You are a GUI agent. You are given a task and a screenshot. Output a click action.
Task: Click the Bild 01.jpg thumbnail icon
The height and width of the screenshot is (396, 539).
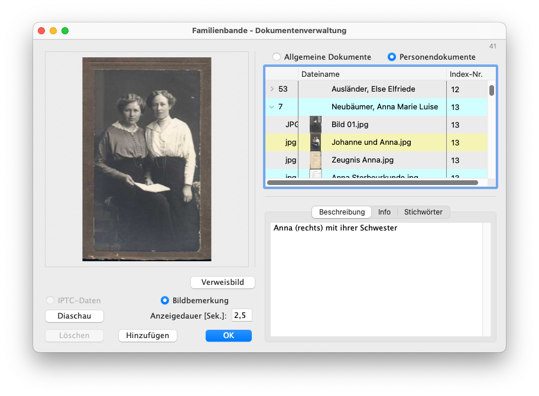click(316, 125)
